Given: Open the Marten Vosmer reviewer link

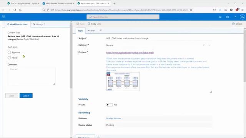Looking at the screenshot, I should pyautogui.click(x=114, y=118).
